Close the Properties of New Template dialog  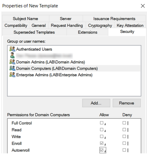coord(143,6)
